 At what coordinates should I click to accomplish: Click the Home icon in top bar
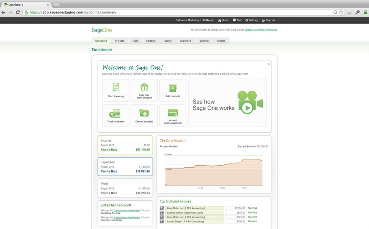[219, 20]
